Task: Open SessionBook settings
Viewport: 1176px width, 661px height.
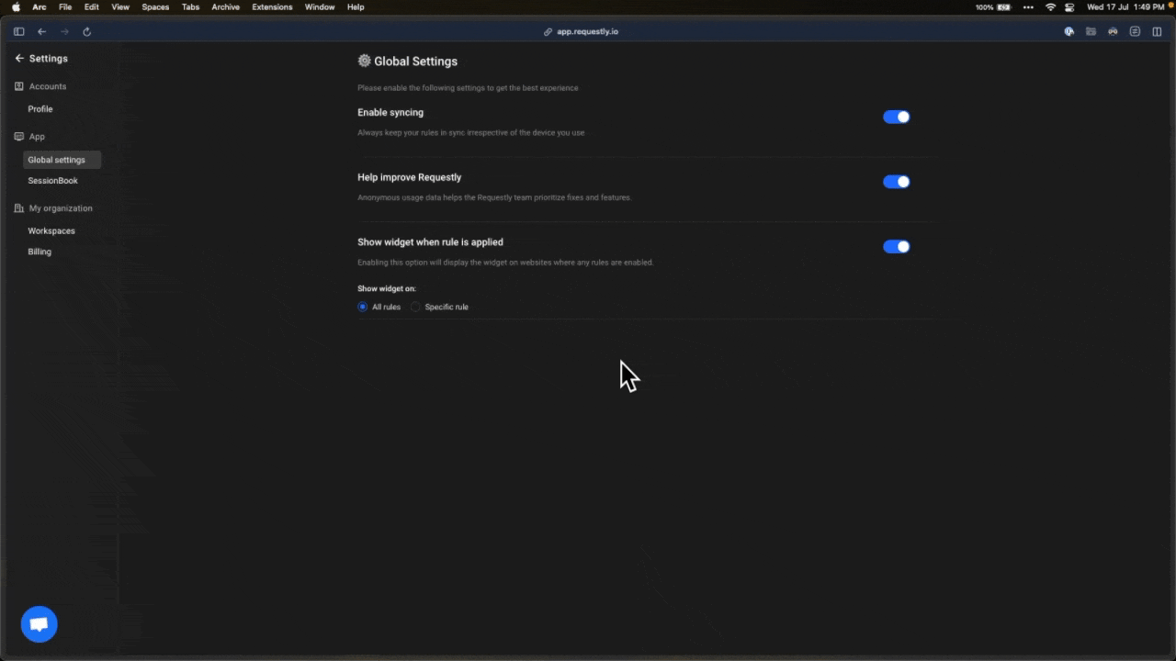Action: pyautogui.click(x=52, y=181)
